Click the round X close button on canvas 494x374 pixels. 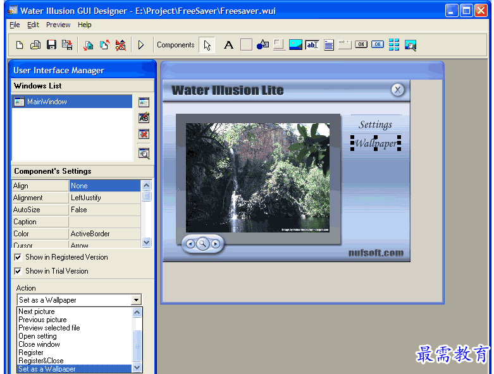397,90
